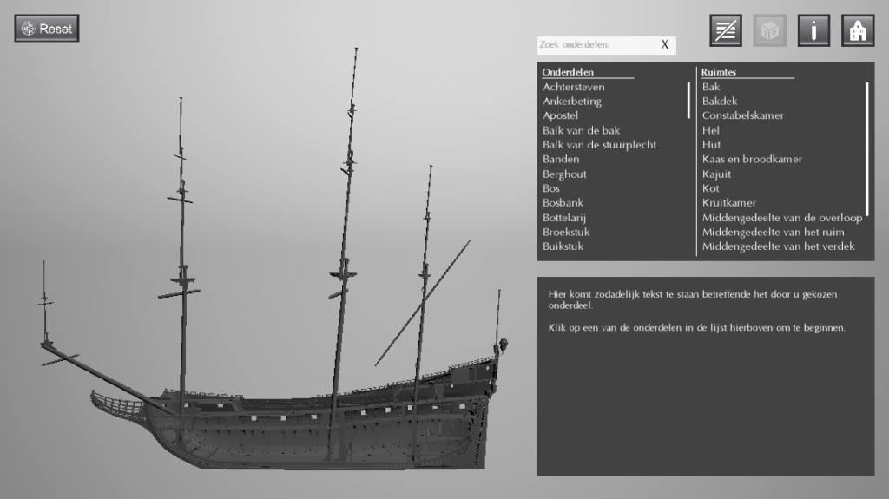Pick Buikstuk in the Onderdelen list
This screenshot has height=499, width=889.
pyautogui.click(x=563, y=246)
